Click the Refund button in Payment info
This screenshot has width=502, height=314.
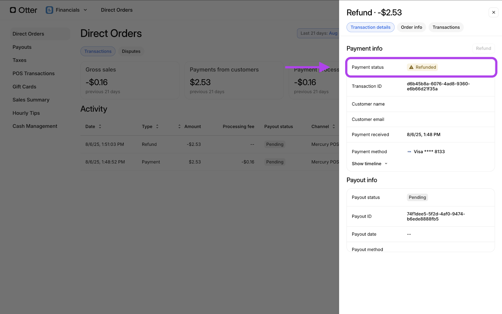[483, 48]
